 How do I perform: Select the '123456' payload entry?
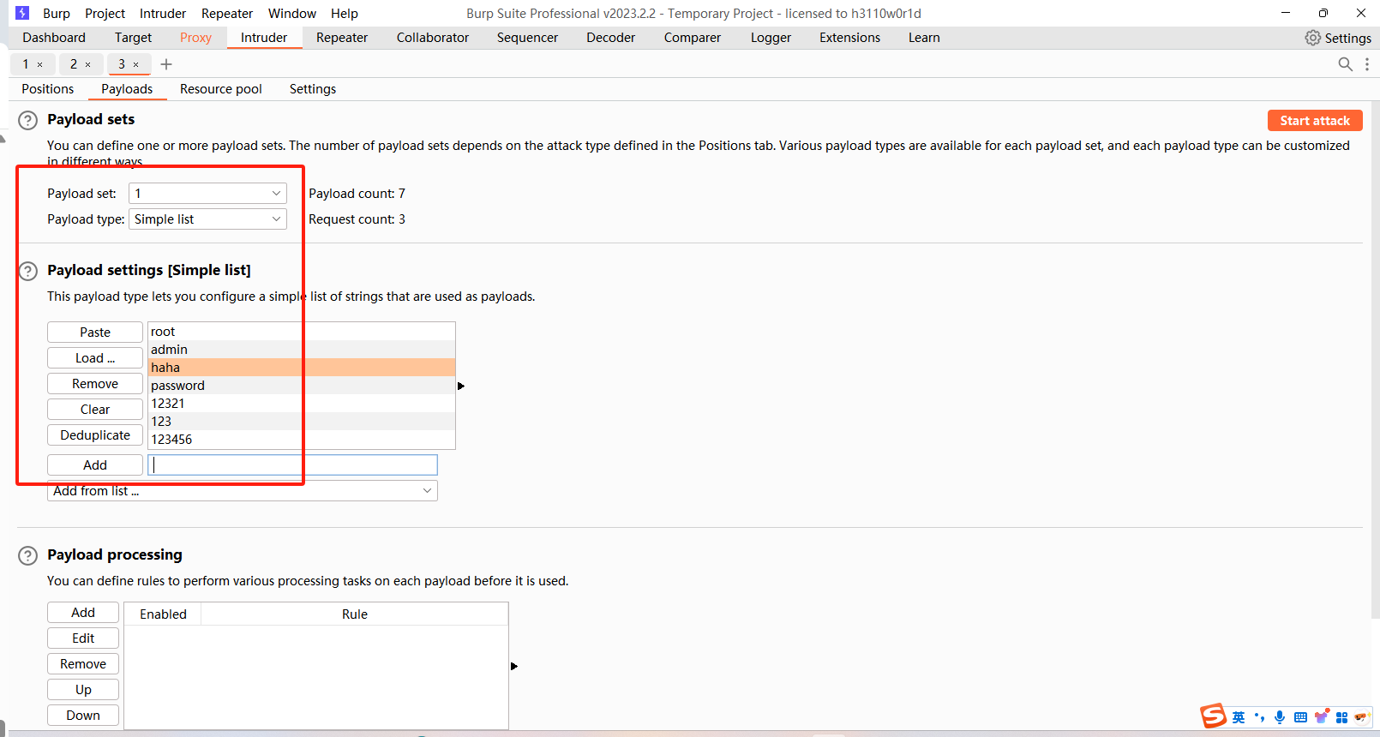(302, 440)
